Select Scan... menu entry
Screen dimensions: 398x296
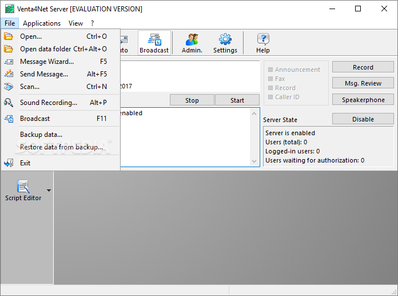coord(61,87)
